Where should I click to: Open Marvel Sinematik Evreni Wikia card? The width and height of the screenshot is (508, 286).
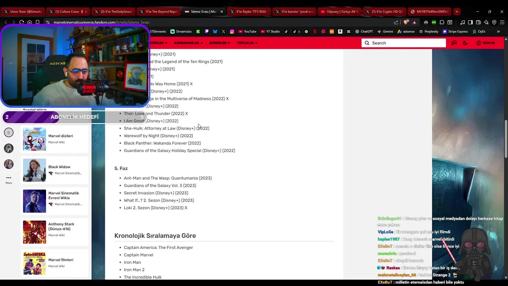[x=54, y=201]
